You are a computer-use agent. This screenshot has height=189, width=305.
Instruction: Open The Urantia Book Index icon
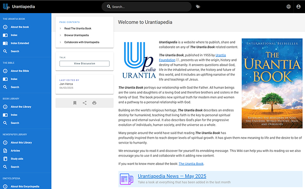click(5, 35)
